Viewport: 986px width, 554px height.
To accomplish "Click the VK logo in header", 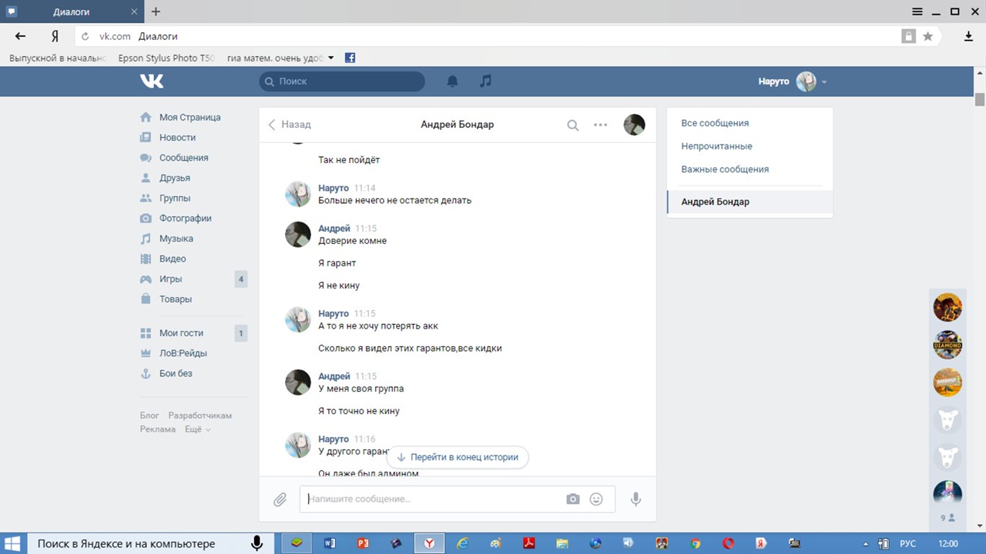I will pos(152,81).
